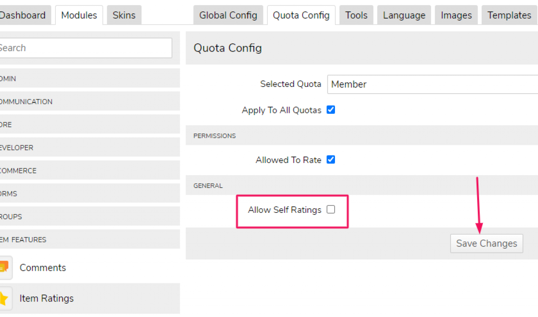Enable the Allow Self Ratings checkbox
Image resolution: width=538 pixels, height=317 pixels.
point(331,210)
